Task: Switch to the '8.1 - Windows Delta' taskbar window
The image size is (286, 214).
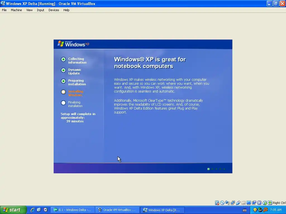Action: coord(73,210)
